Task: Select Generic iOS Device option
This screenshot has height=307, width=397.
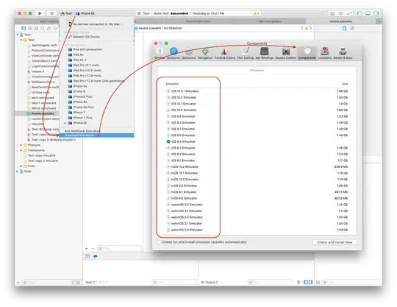Action: (x=86, y=37)
